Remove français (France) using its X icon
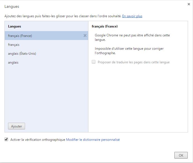This screenshot has height=163, width=193. (85, 36)
